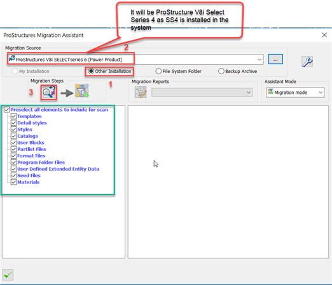
Task: Select User Defined Extended Entity Data item
Action: click(58, 169)
